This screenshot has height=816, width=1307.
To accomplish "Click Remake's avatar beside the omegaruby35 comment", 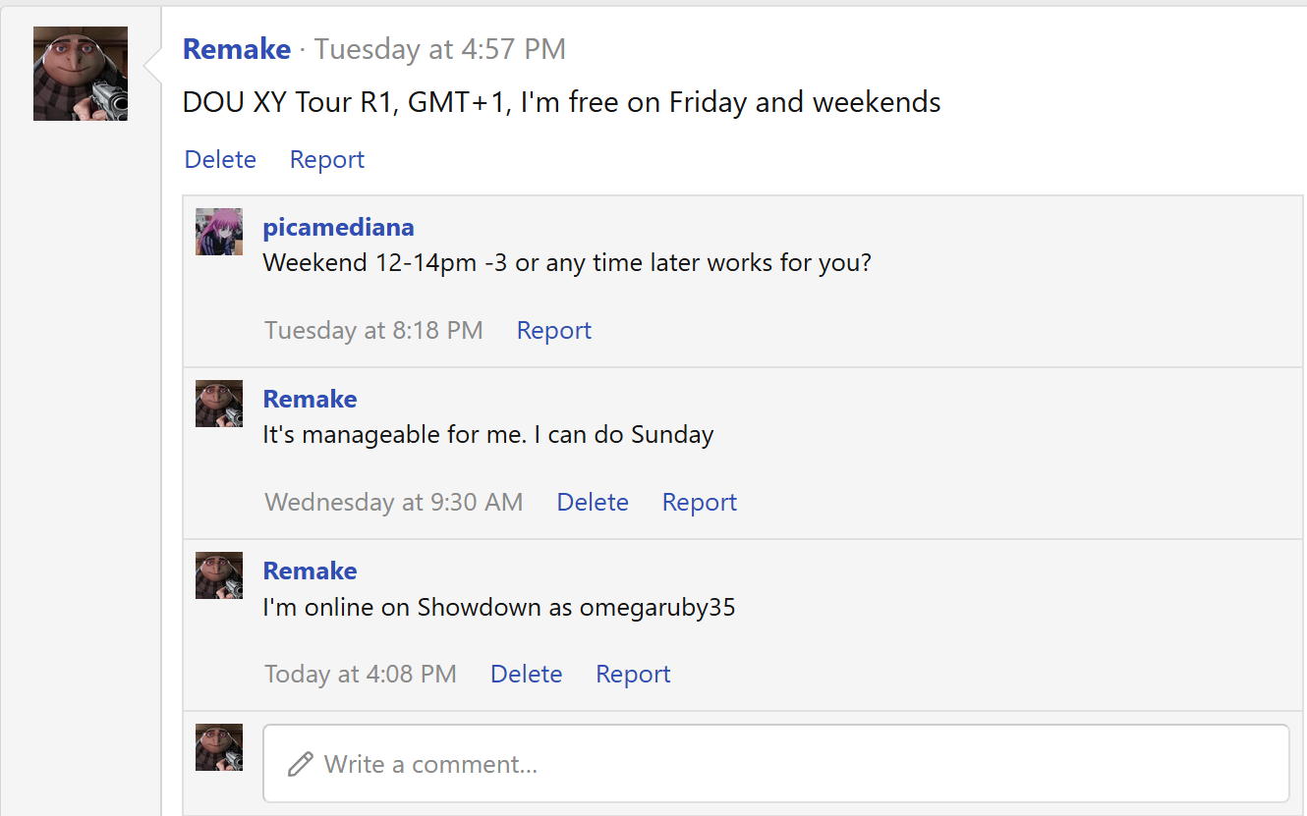I will coord(219,575).
